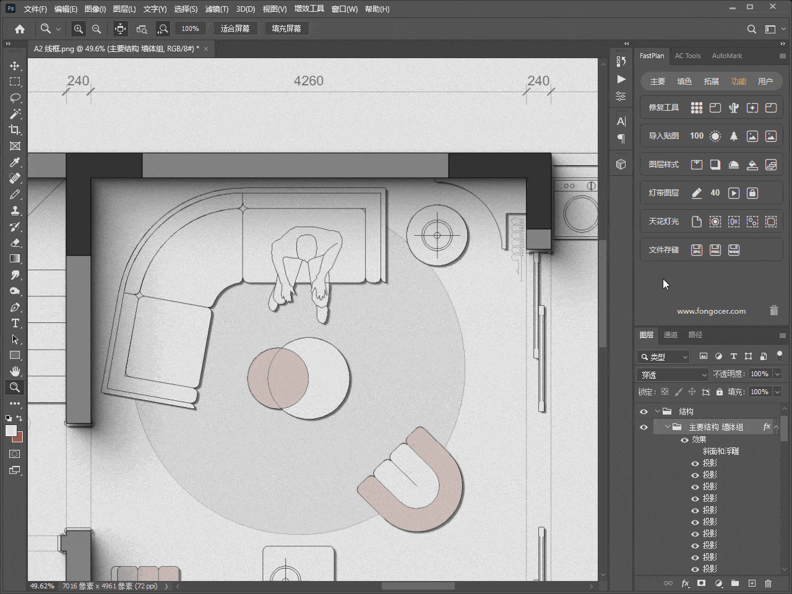The width and height of the screenshot is (792, 594).
Task: Select the Horizontal Type tool
Action: click(x=15, y=323)
